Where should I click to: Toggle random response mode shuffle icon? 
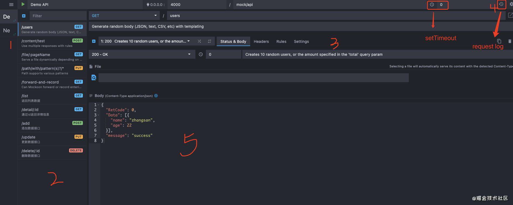(x=199, y=41)
